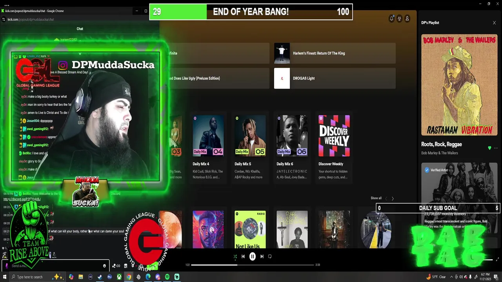Viewport: 502px width, 282px height.
Task: Show hidden system tray icons
Action: click(451, 277)
